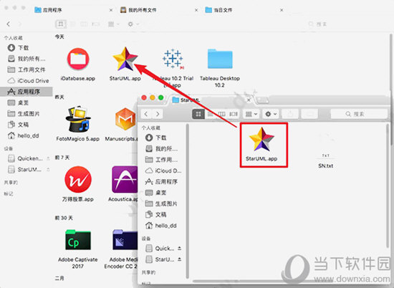This screenshot has width=394, height=288.
Task: Click the share button in StarUML window
Action: pyautogui.click(x=290, y=114)
